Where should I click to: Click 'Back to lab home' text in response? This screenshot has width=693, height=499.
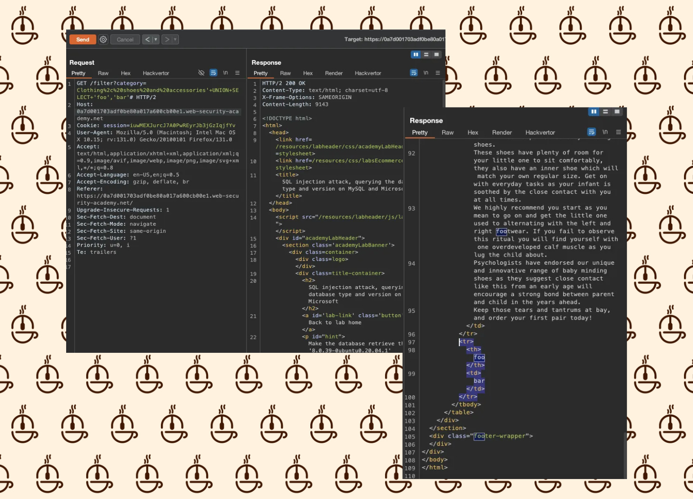click(335, 323)
